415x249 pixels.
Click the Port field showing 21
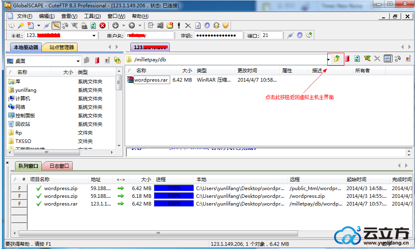coord(271,35)
